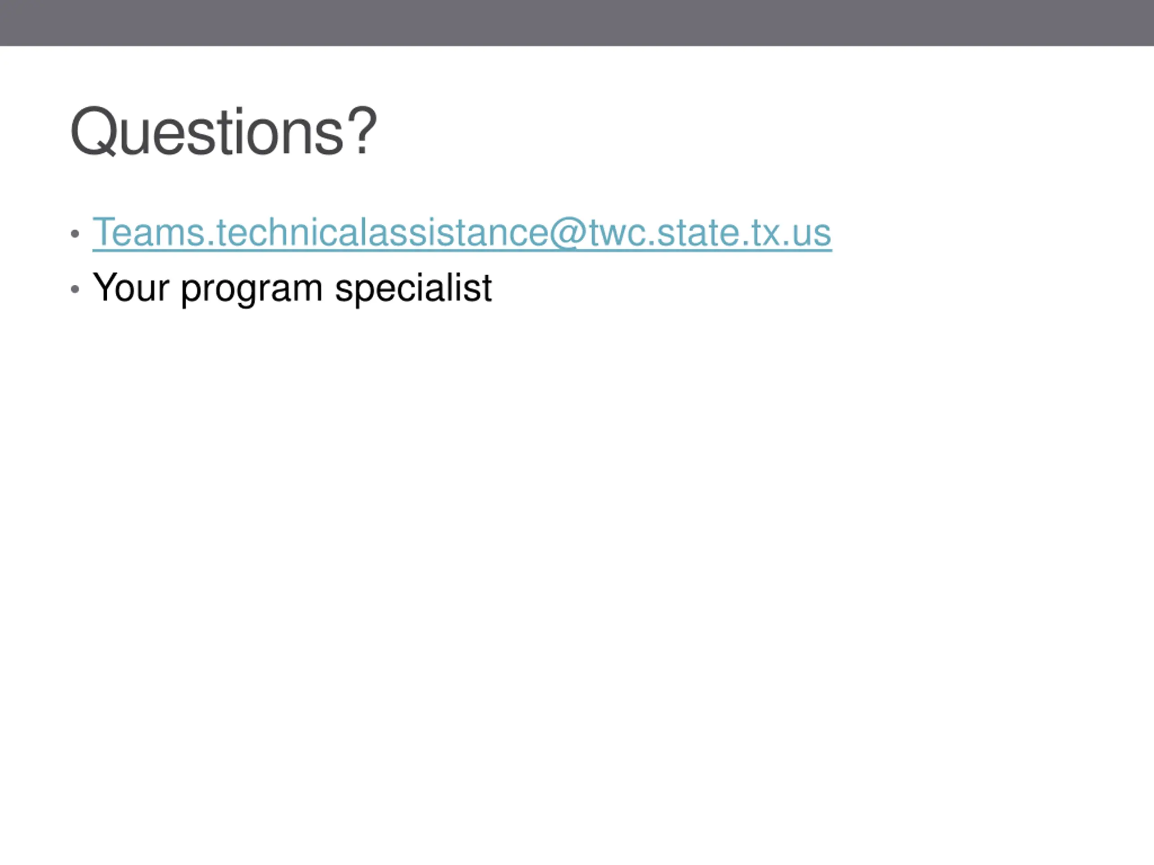Click the word "specialist"
Viewport: 1154px width, 865px height.
click(x=413, y=288)
